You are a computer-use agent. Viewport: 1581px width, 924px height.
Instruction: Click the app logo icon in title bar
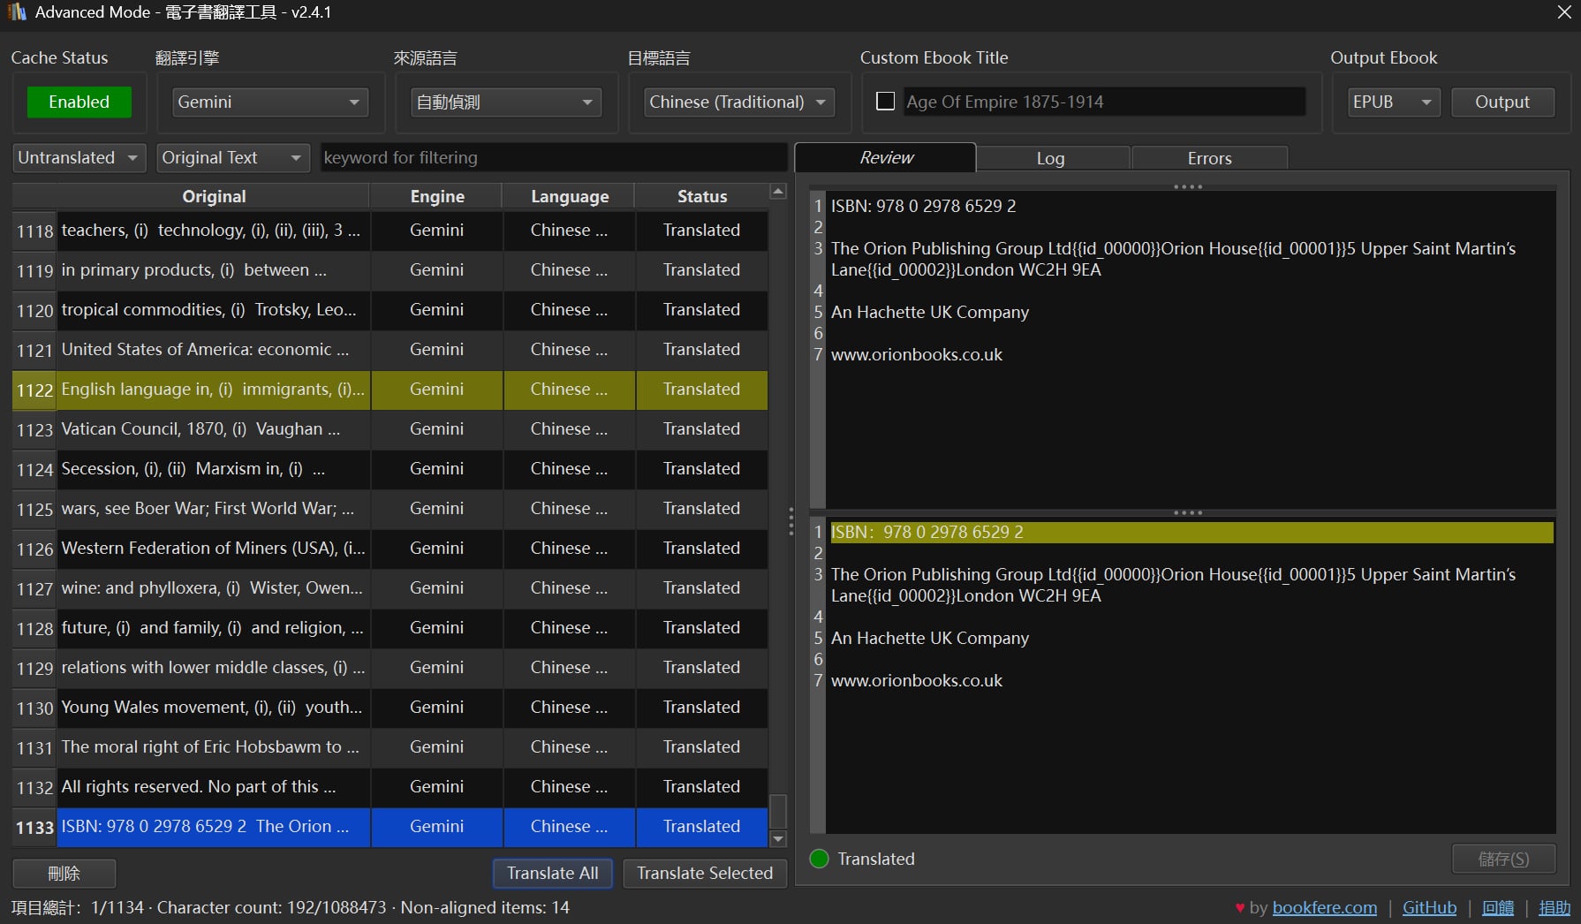(x=17, y=12)
